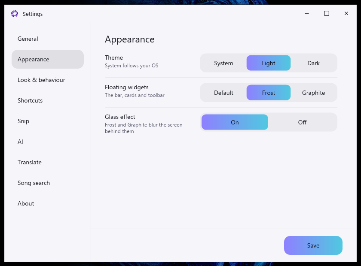Click the 'Floating widgets' label
361x266 pixels.
(x=127, y=88)
